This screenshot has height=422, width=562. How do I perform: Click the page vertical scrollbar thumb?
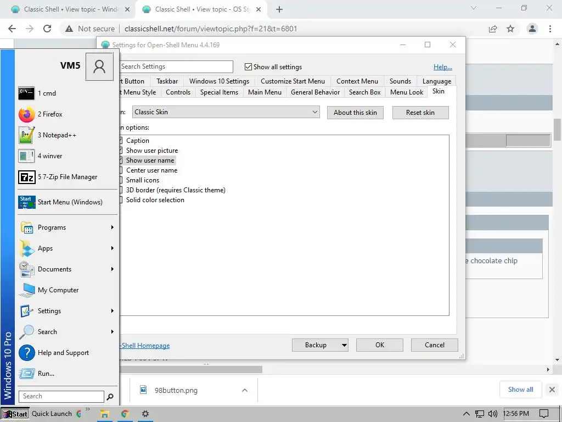coord(558,130)
